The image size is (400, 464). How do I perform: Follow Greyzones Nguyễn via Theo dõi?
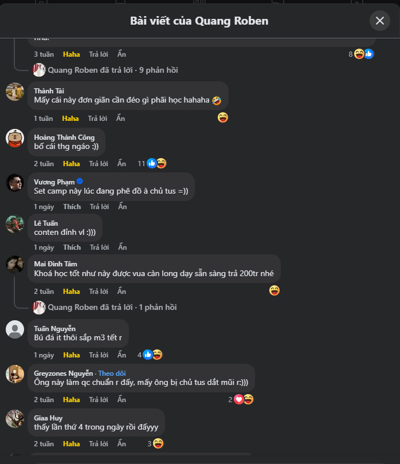tap(112, 373)
